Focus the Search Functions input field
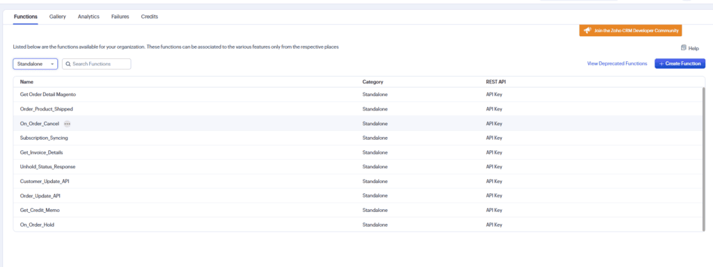This screenshot has height=267, width=713. (x=96, y=64)
